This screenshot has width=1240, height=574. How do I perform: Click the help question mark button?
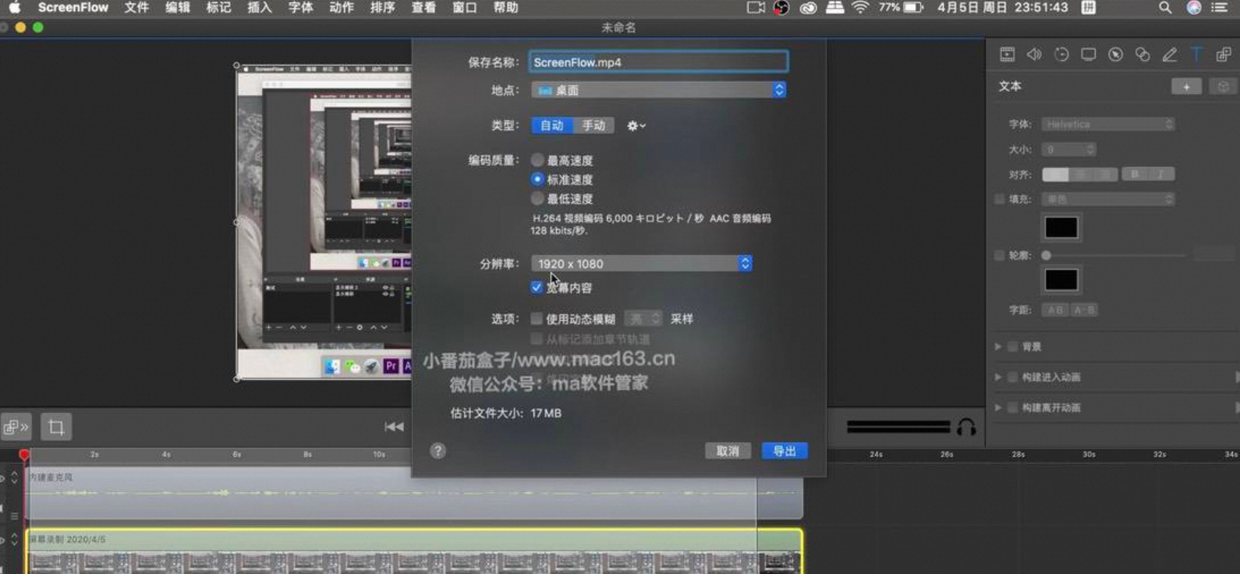pos(438,451)
